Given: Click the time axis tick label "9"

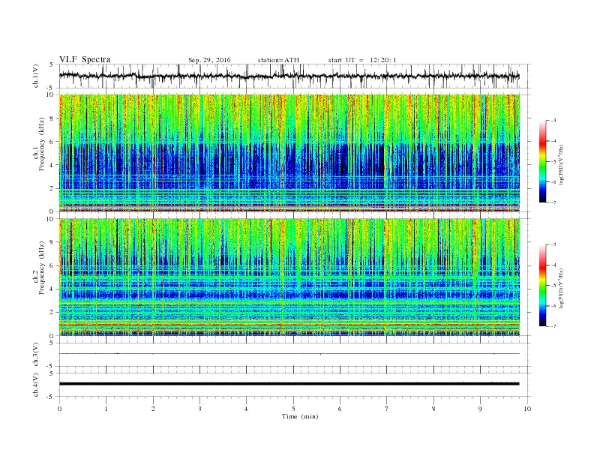Looking at the screenshot, I should click(480, 409).
